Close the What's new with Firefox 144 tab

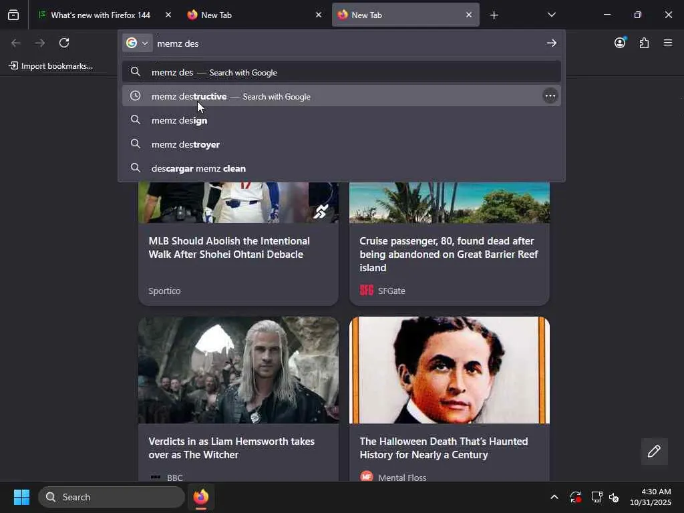[x=168, y=15]
